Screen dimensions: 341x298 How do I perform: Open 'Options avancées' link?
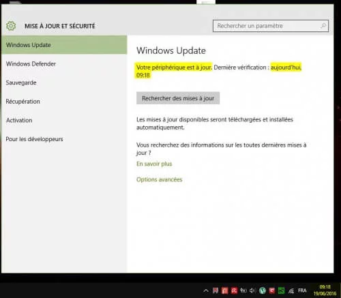pyautogui.click(x=160, y=179)
